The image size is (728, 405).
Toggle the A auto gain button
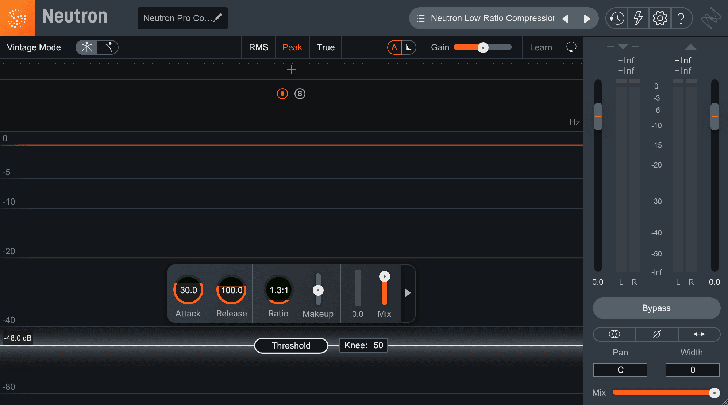tap(394, 47)
